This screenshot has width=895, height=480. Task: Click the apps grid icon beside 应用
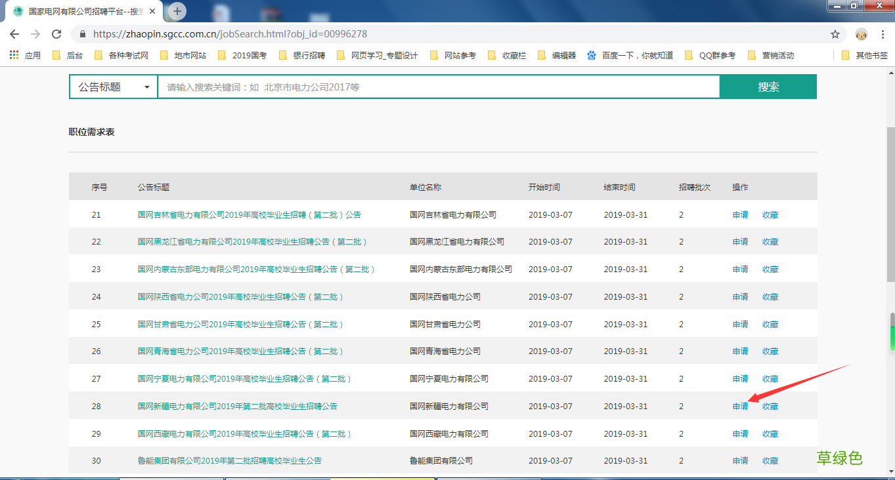pyautogui.click(x=12, y=55)
